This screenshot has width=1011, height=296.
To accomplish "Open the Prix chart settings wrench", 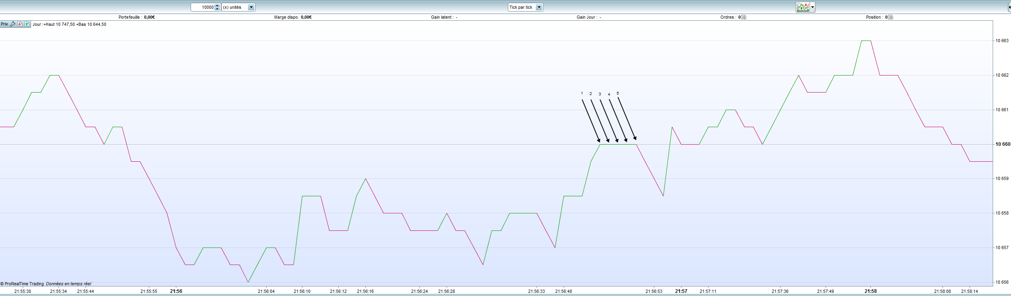I will 13,24.
